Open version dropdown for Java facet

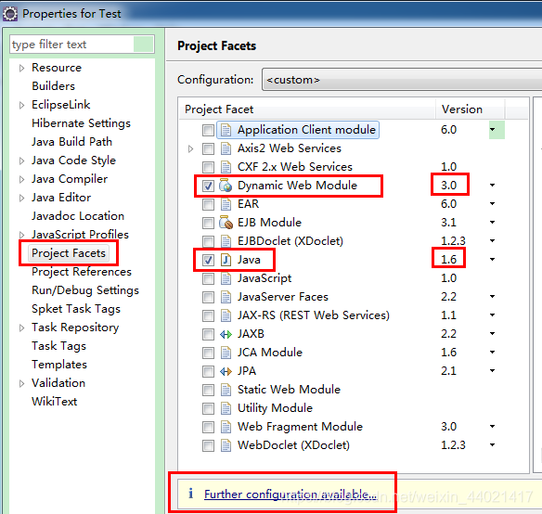coord(492,259)
